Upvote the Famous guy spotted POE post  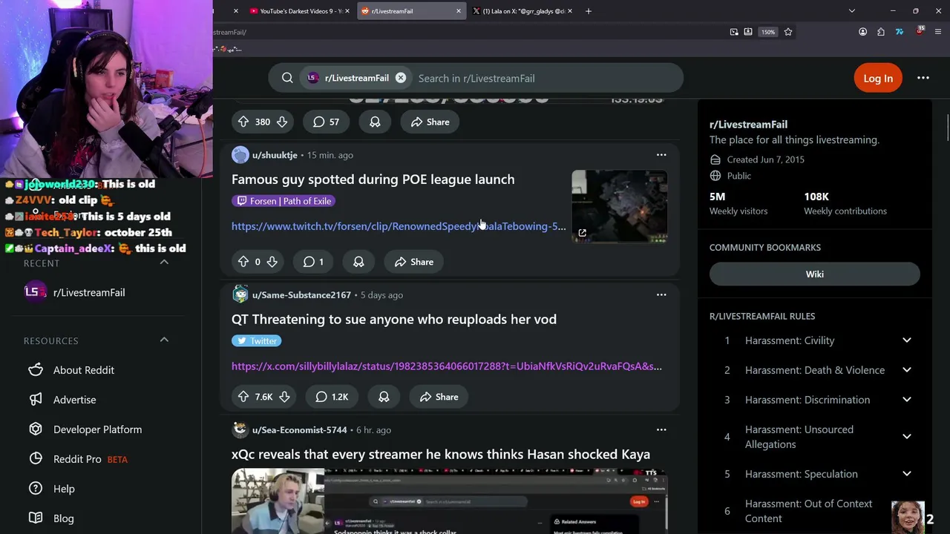pyautogui.click(x=243, y=262)
